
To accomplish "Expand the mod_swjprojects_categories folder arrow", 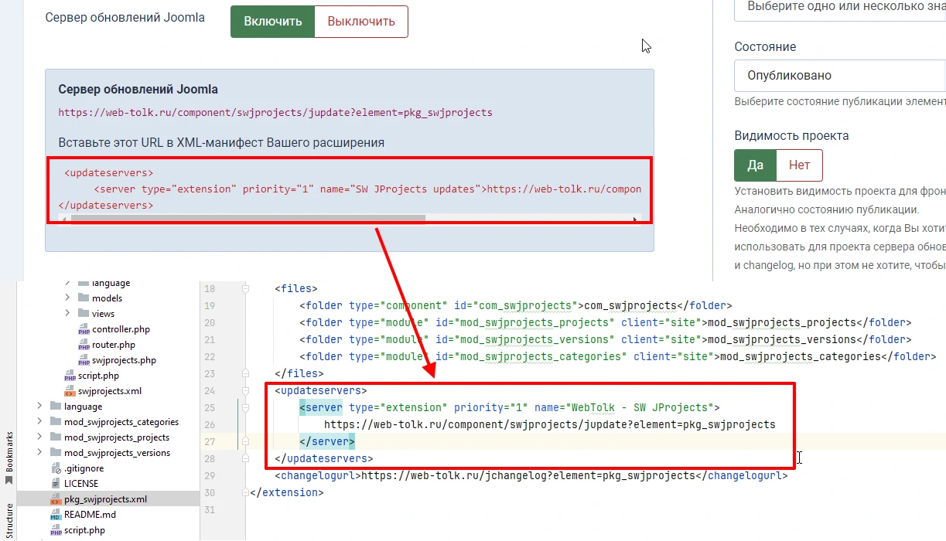I will click(x=39, y=422).
